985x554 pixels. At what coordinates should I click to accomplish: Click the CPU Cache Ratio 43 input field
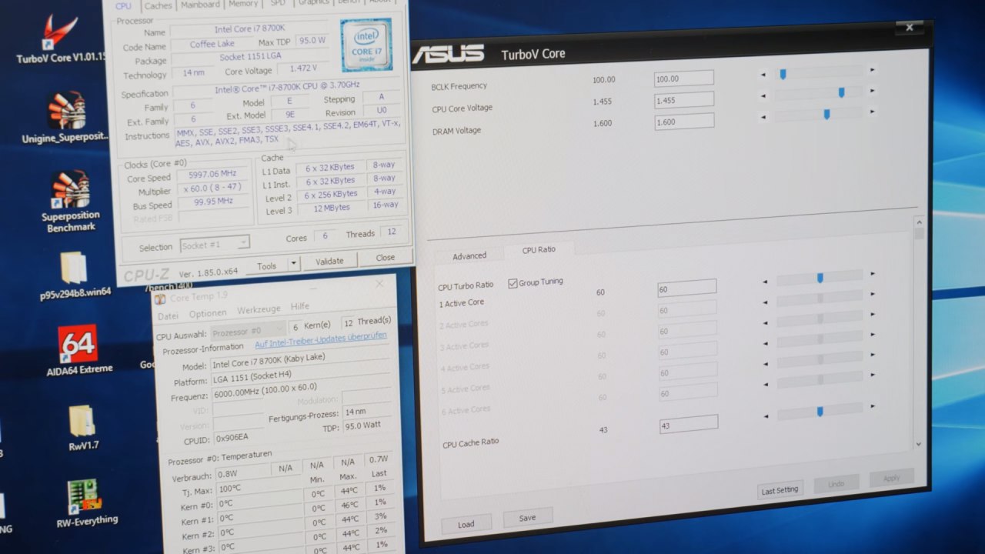pos(689,424)
